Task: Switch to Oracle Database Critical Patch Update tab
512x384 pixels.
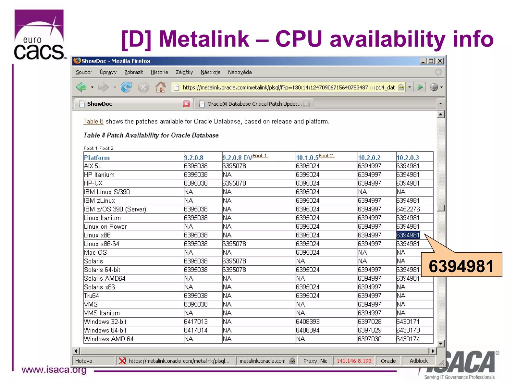Action: click(254, 104)
